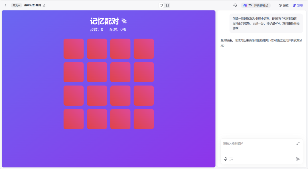Switch to mobile preview mode
The height and width of the screenshot is (169, 308).
(x=167, y=5)
